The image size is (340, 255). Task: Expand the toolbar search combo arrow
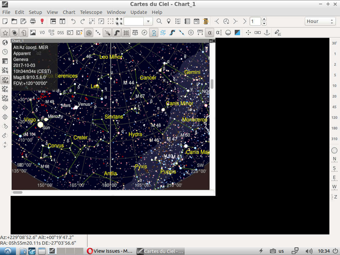click(x=148, y=21)
